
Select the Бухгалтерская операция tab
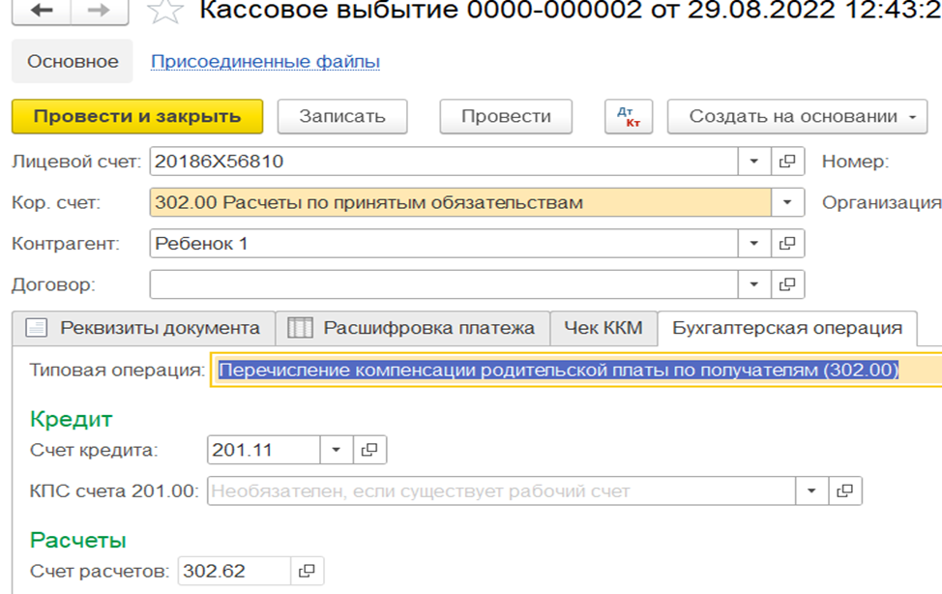pos(787,328)
